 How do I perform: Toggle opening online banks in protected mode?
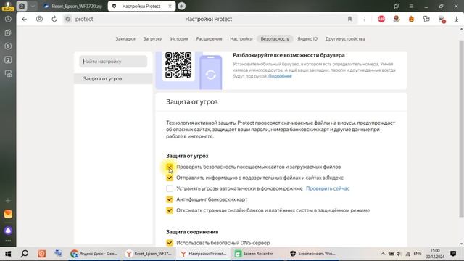click(x=170, y=210)
